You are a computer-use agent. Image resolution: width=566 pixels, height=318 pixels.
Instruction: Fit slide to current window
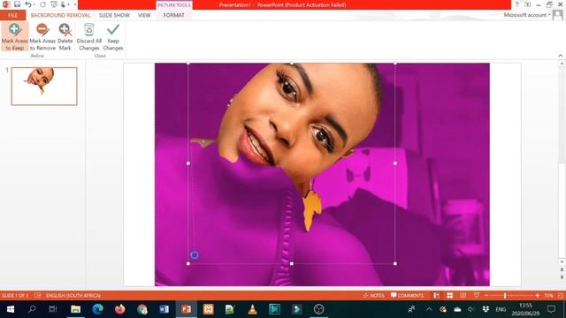click(561, 295)
